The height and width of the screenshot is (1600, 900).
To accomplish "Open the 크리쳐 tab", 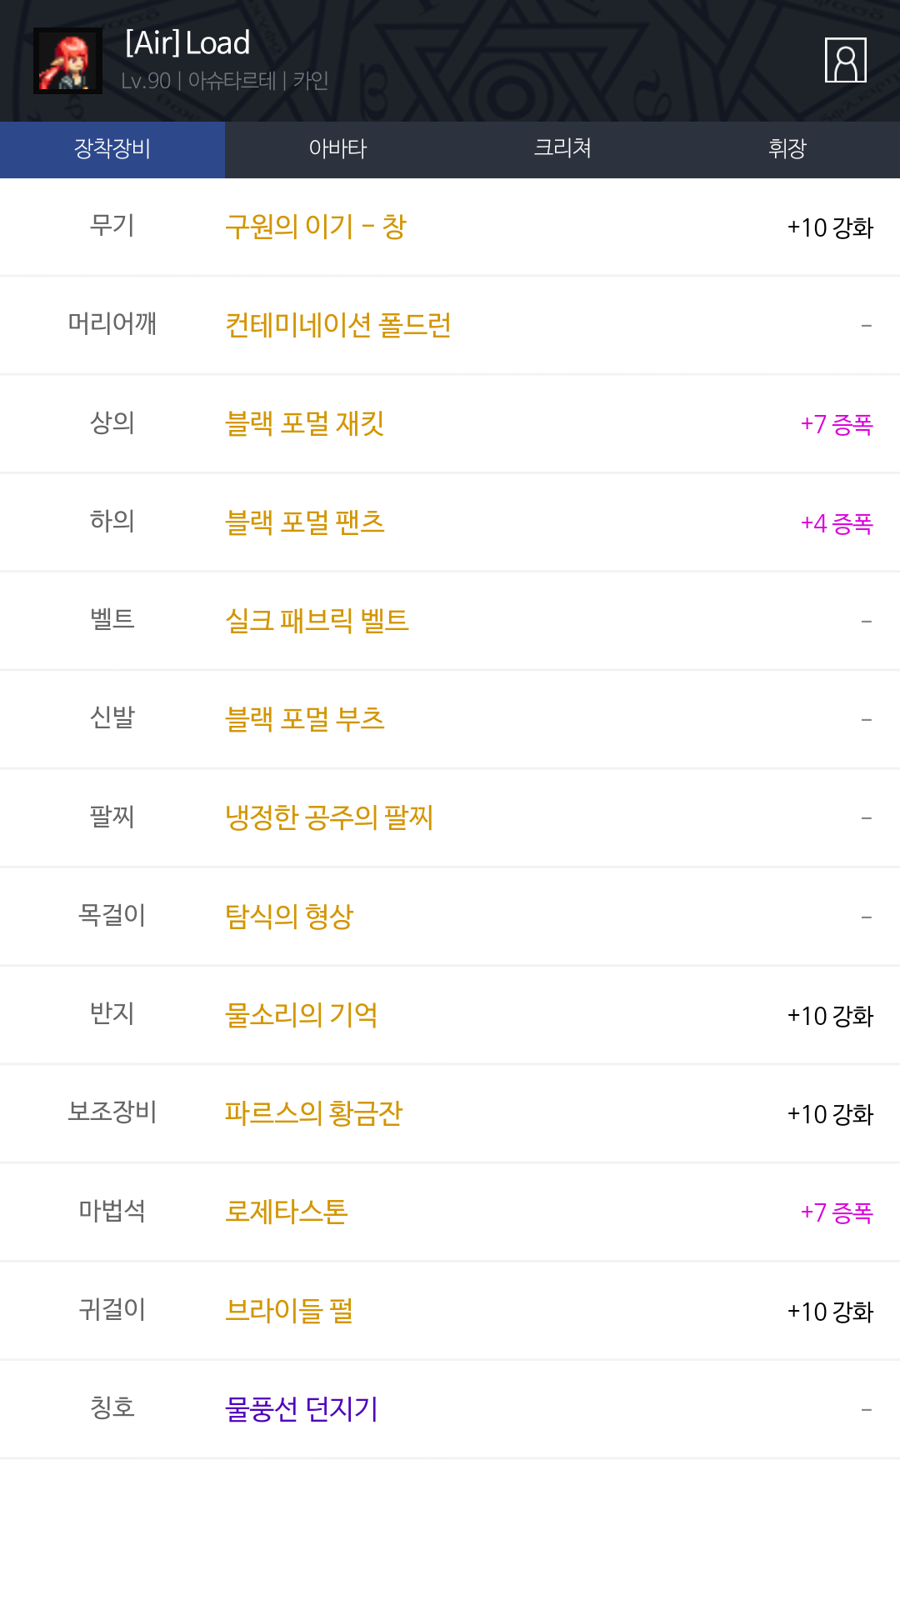I will pyautogui.click(x=562, y=149).
